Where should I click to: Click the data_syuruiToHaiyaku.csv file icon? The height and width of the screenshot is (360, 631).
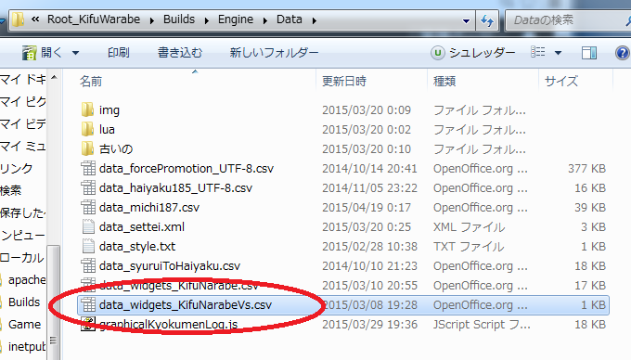[88, 266]
